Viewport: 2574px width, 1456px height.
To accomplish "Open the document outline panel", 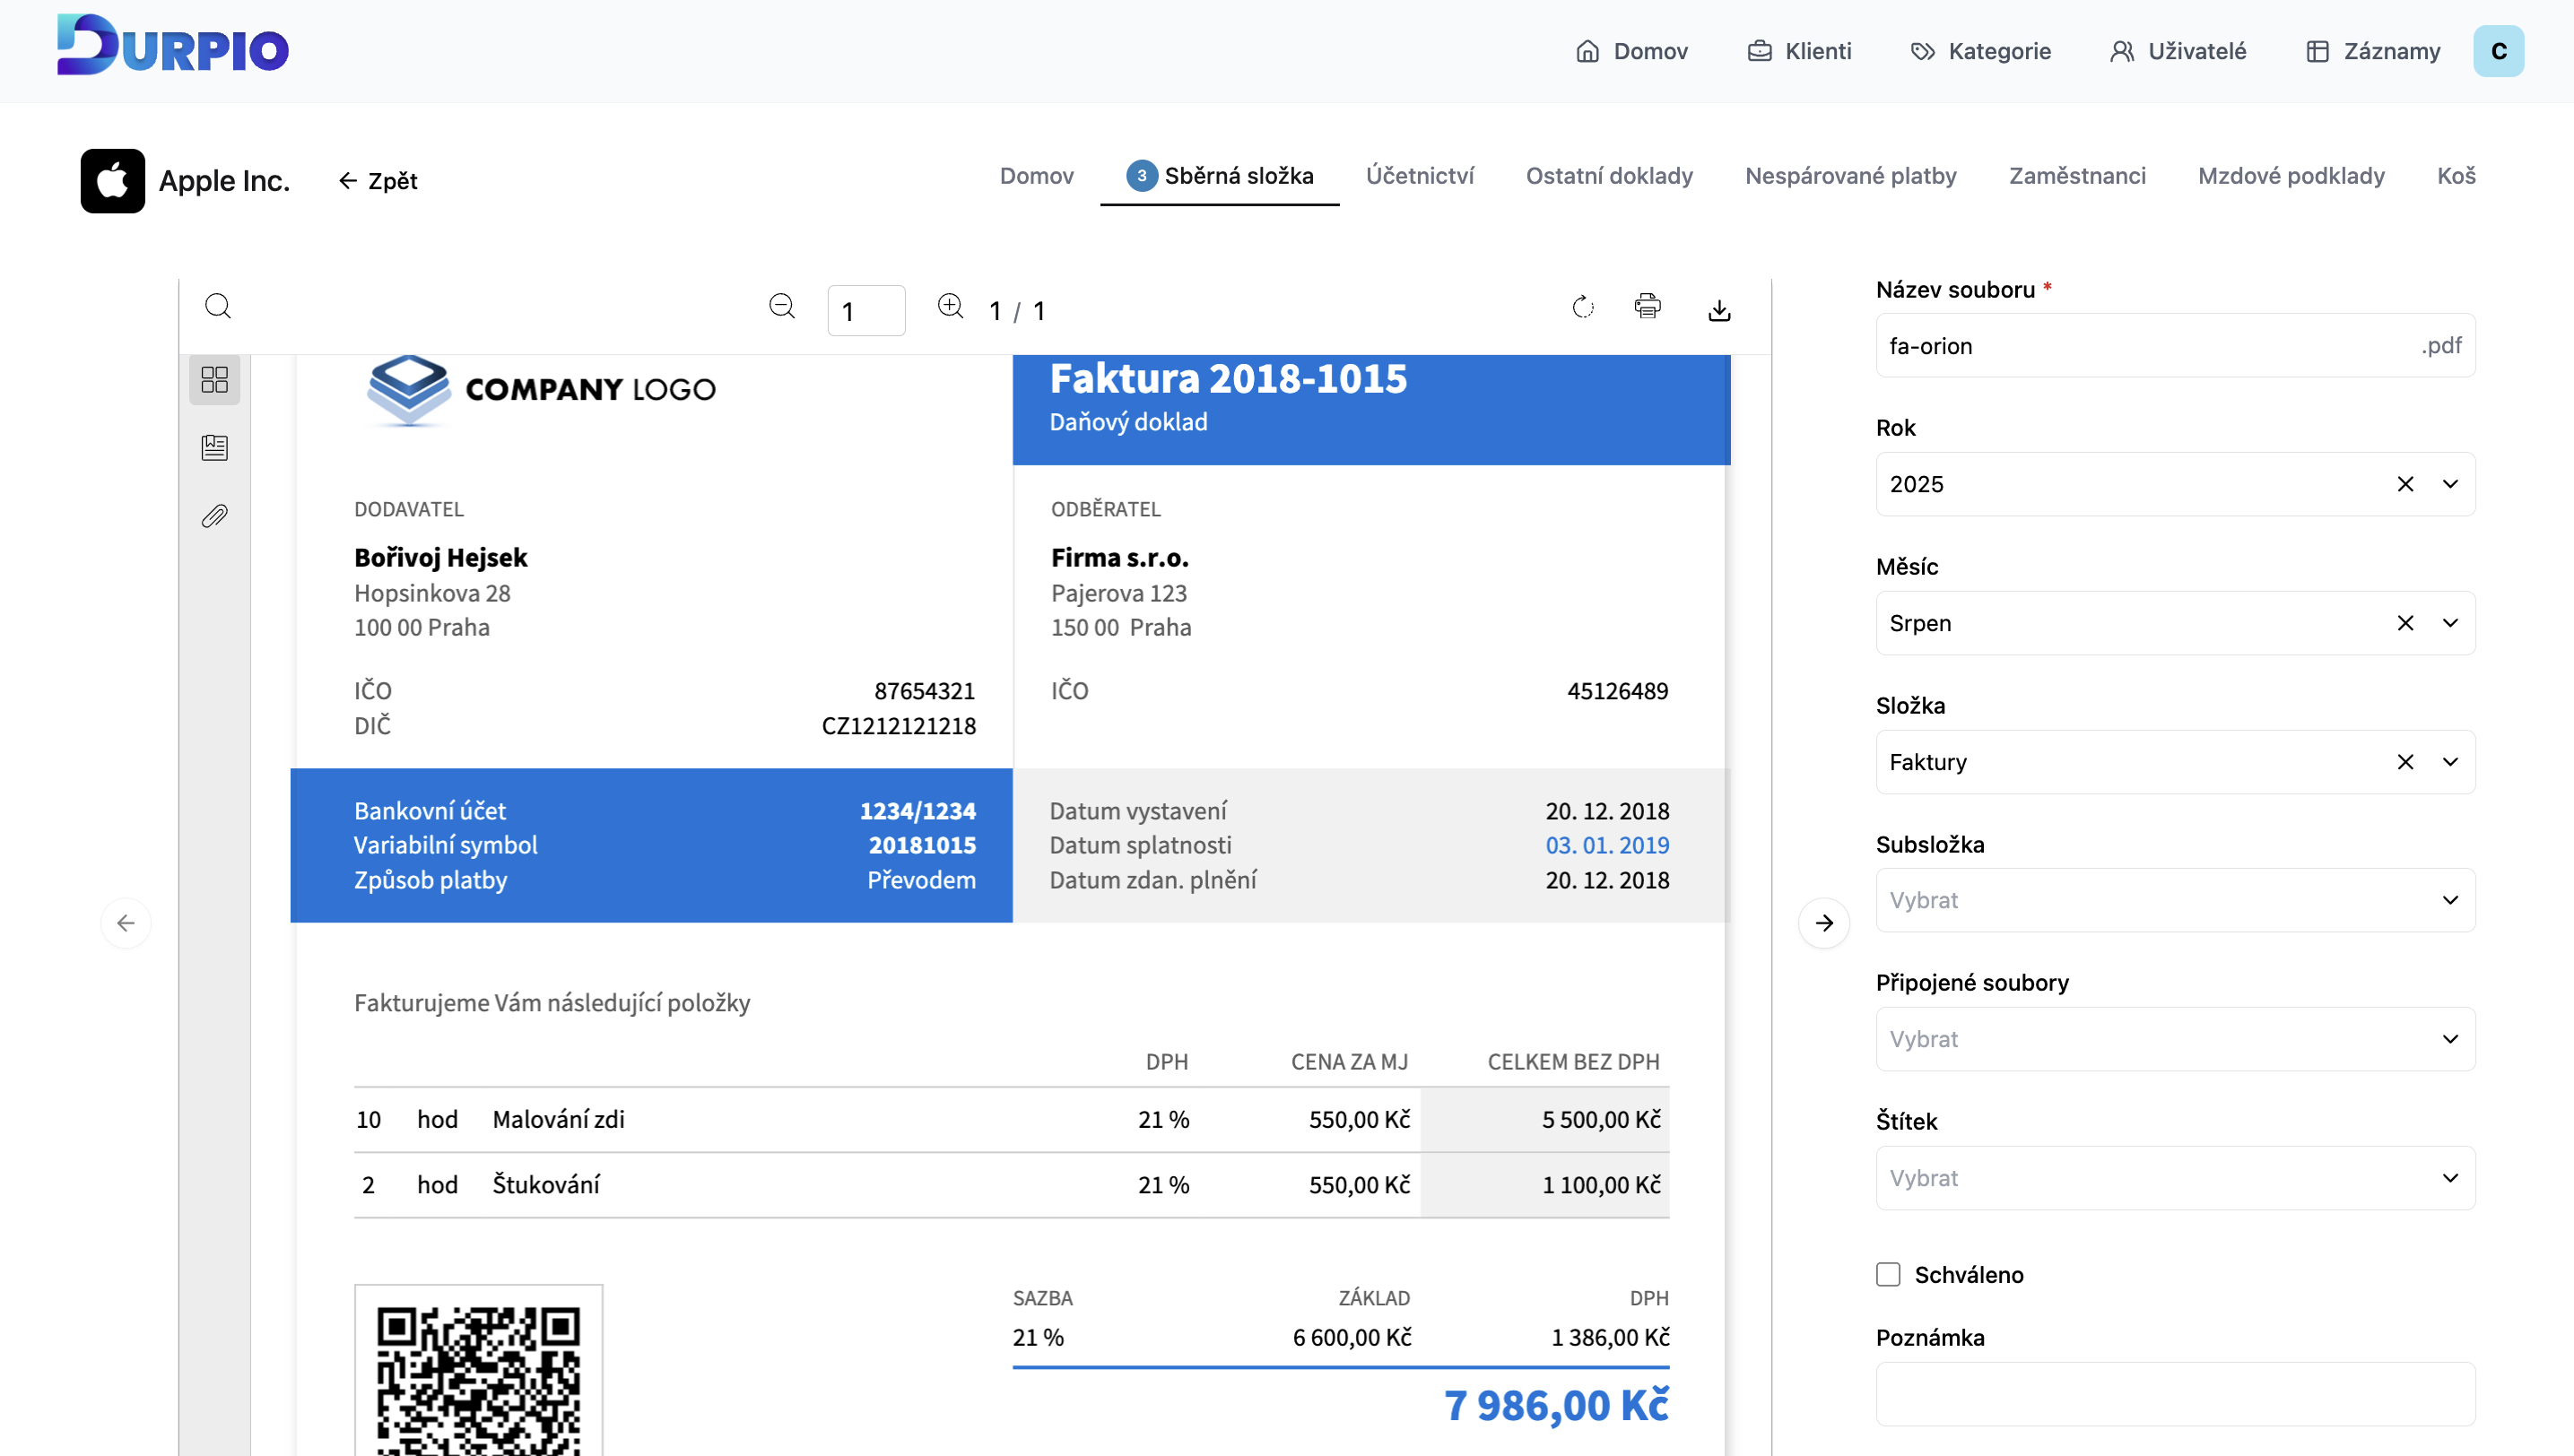I will tap(214, 447).
